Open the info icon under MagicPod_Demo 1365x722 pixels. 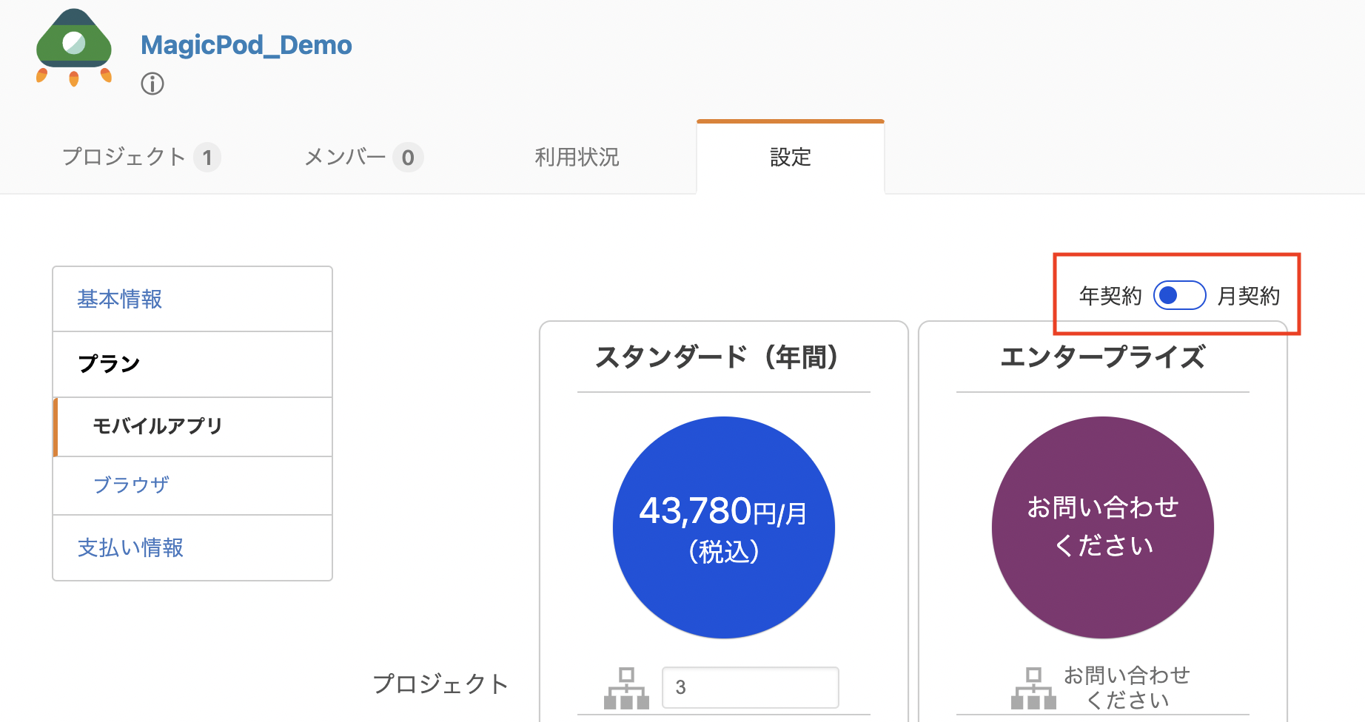(152, 84)
